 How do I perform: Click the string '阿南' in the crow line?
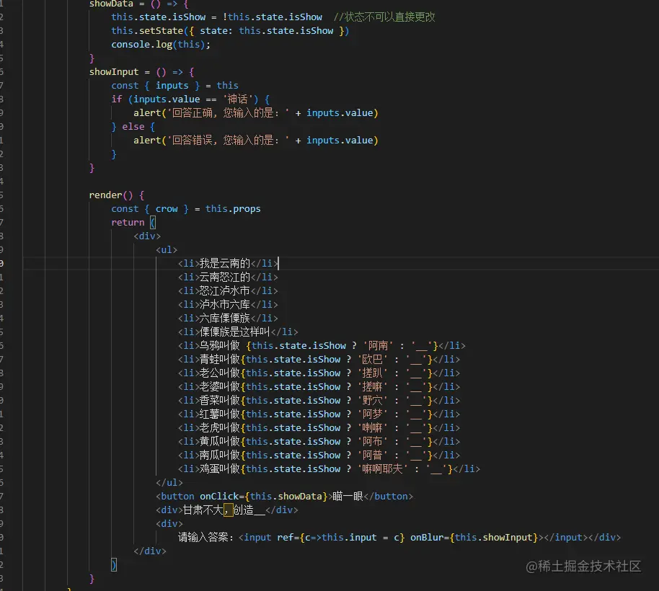(x=378, y=346)
